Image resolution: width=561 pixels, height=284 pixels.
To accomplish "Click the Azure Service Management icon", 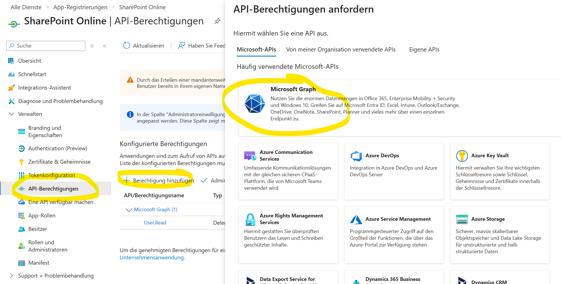I will click(x=356, y=219).
